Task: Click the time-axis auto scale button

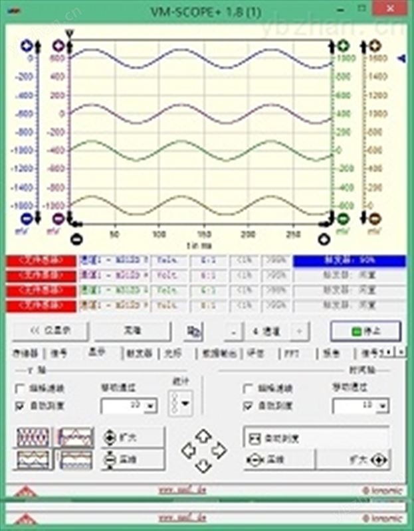Action: coord(316,439)
